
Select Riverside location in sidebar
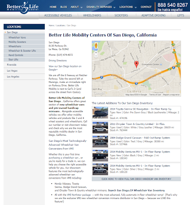click(24, 65)
